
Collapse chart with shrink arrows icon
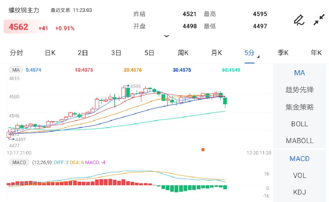pos(319,20)
